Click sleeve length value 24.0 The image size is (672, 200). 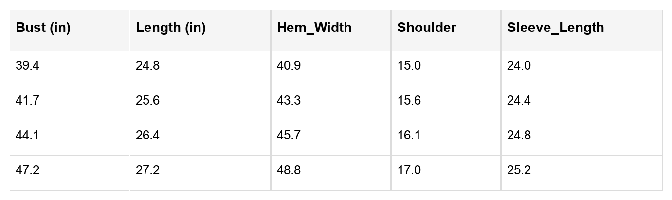(x=519, y=66)
